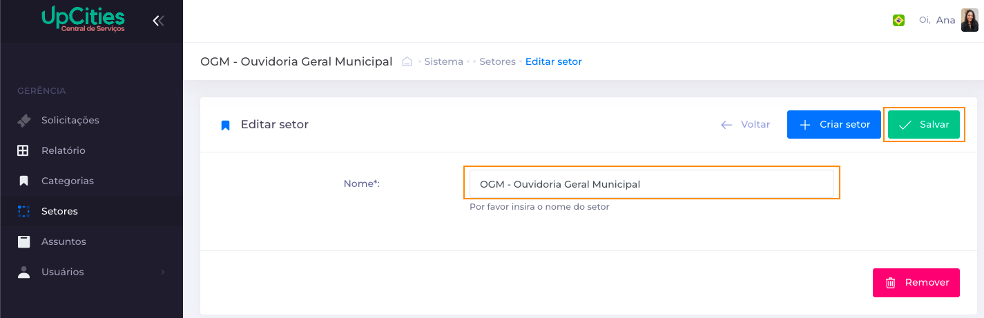This screenshot has width=984, height=318.
Task: Go to Categorias menu item
Action: point(91,181)
